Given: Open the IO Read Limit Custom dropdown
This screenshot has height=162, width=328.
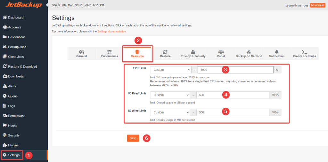Looking at the screenshot, I should coord(170,95).
